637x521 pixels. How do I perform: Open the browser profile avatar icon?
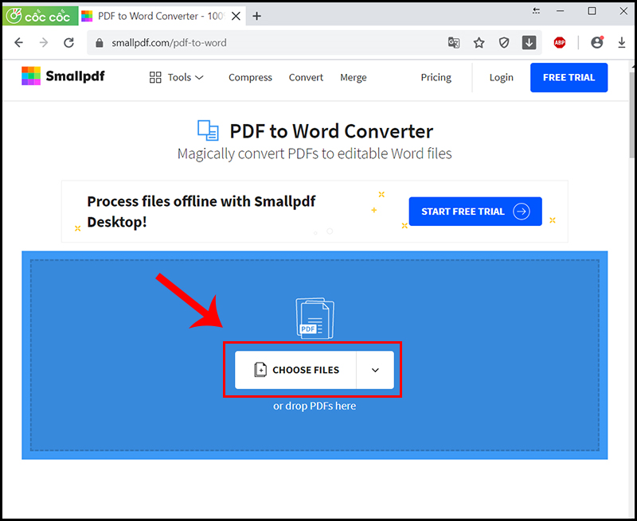(596, 42)
